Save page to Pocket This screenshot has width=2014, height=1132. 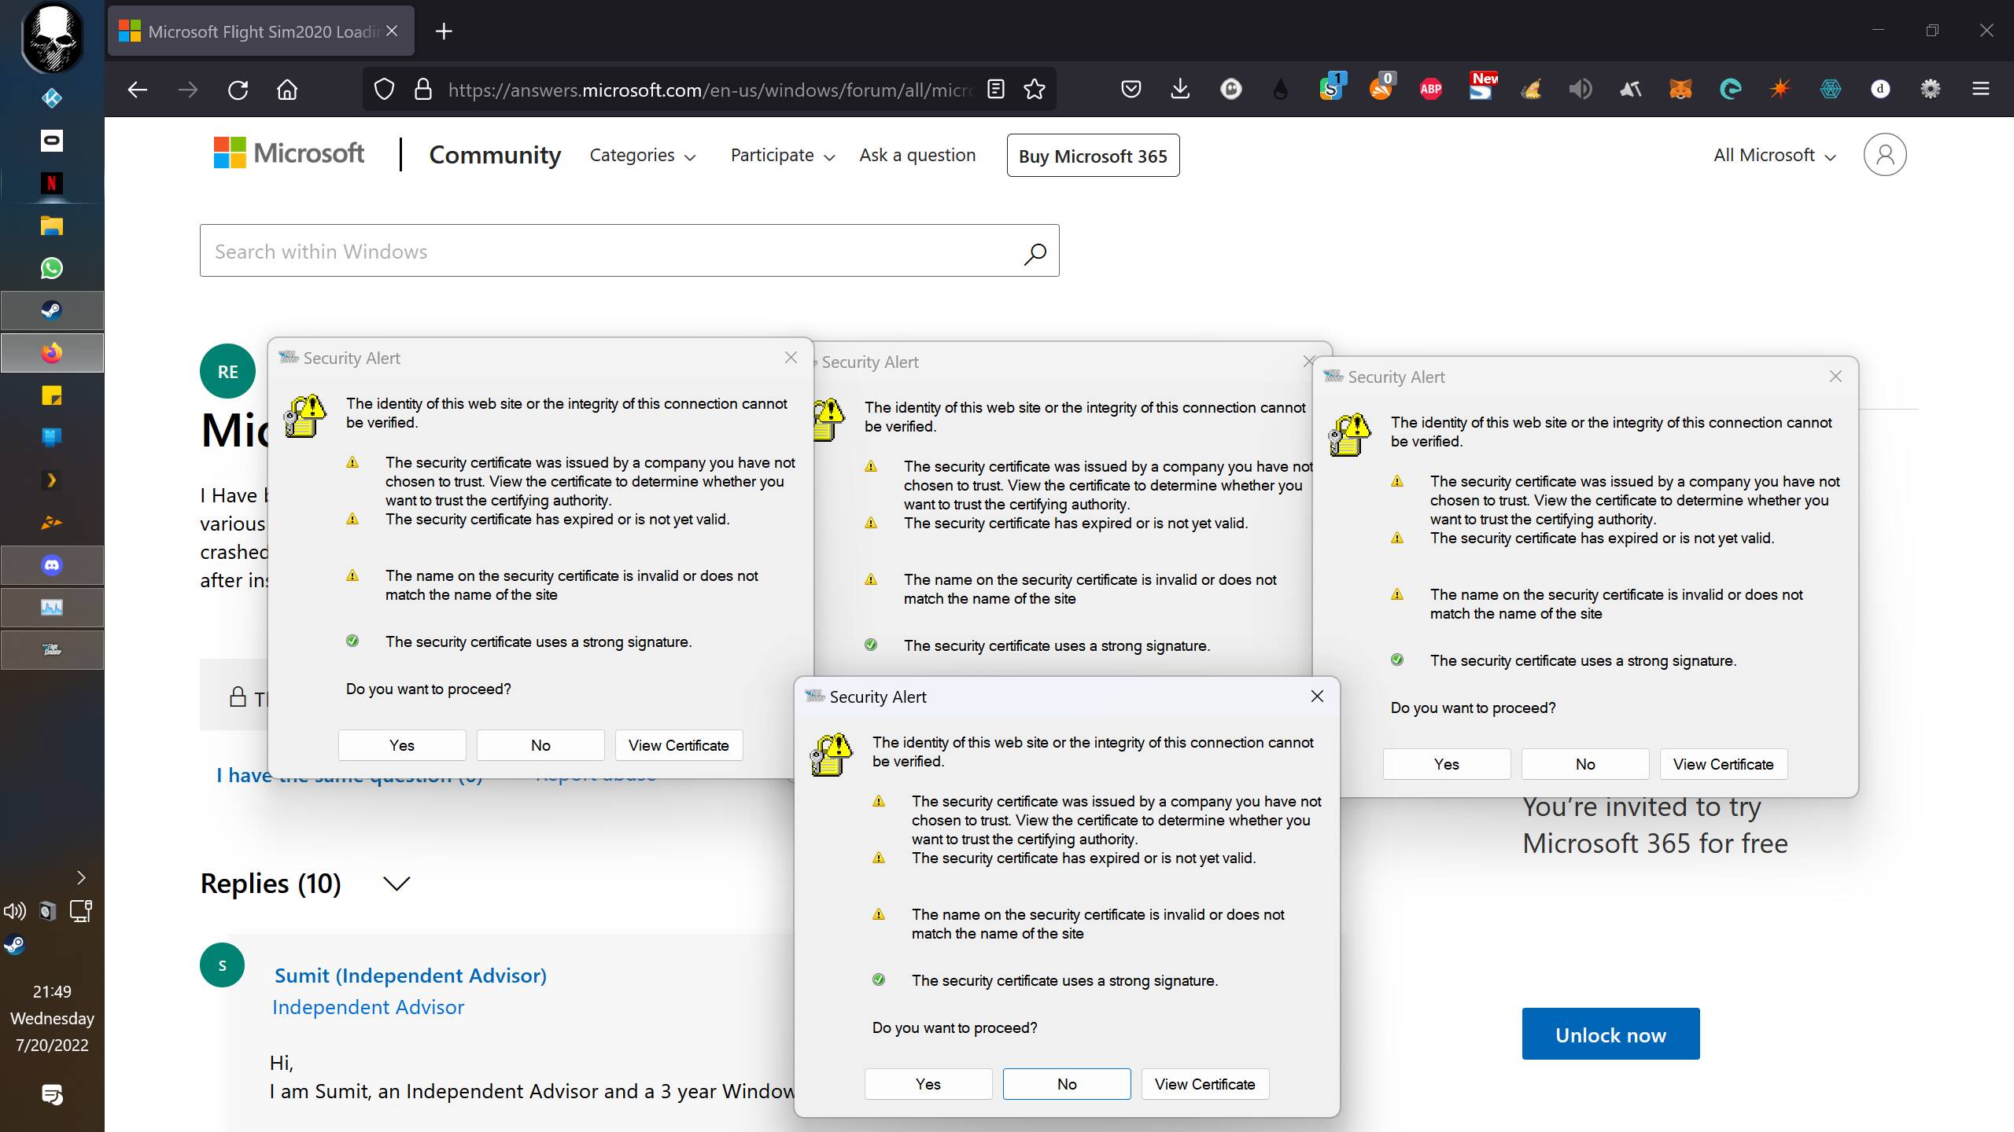point(1131,90)
